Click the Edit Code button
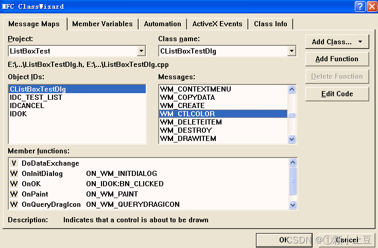Image resolution: width=378 pixels, height=248 pixels. pyautogui.click(x=337, y=94)
